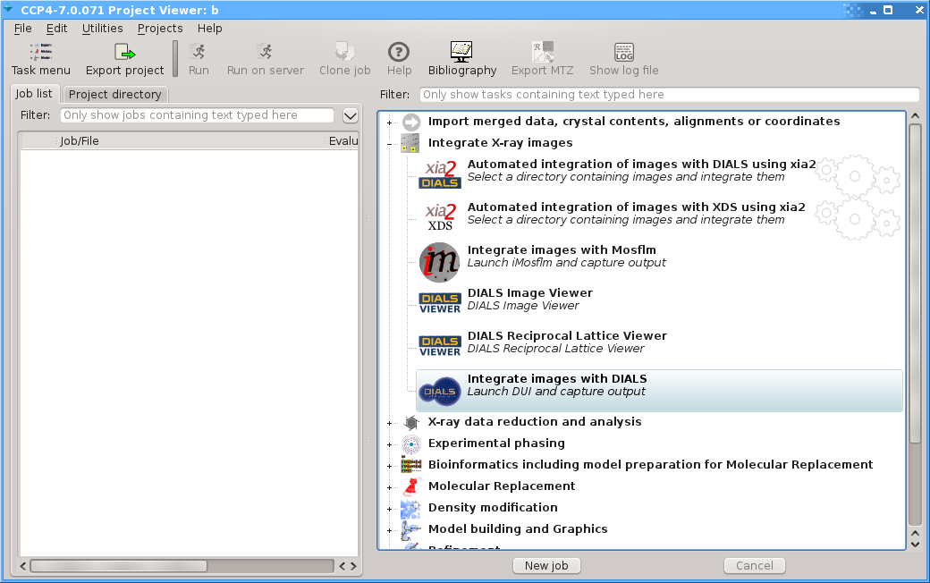
Task: Select the DIALS Image Viewer icon
Action: (440, 302)
